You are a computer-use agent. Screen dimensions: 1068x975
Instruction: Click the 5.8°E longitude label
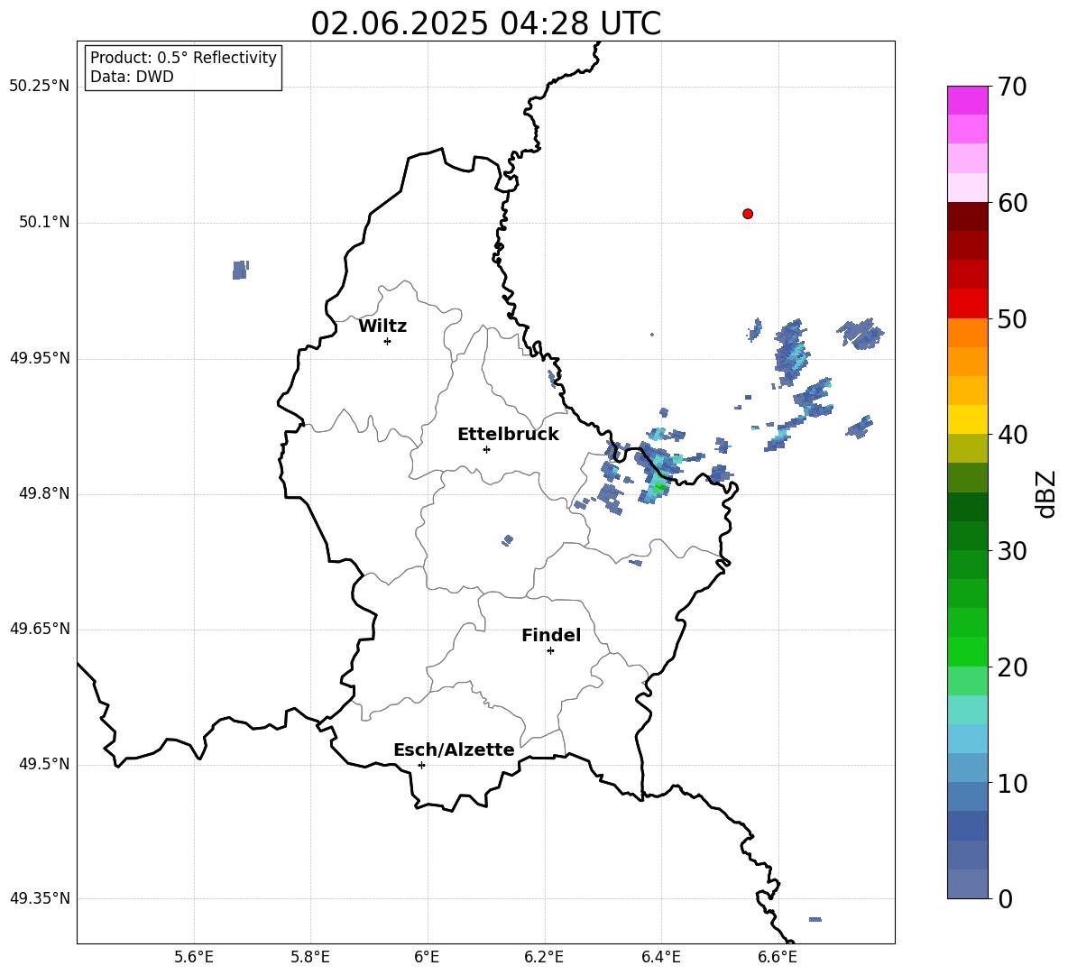[310, 957]
